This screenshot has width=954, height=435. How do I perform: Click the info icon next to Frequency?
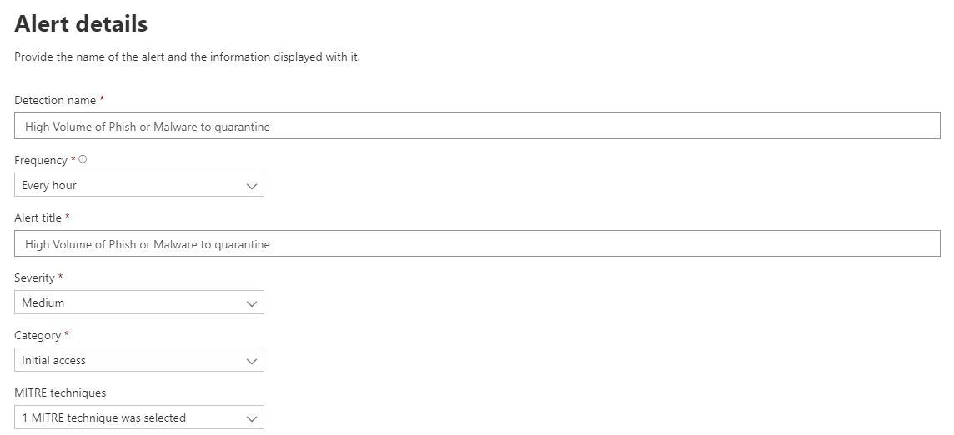point(83,159)
